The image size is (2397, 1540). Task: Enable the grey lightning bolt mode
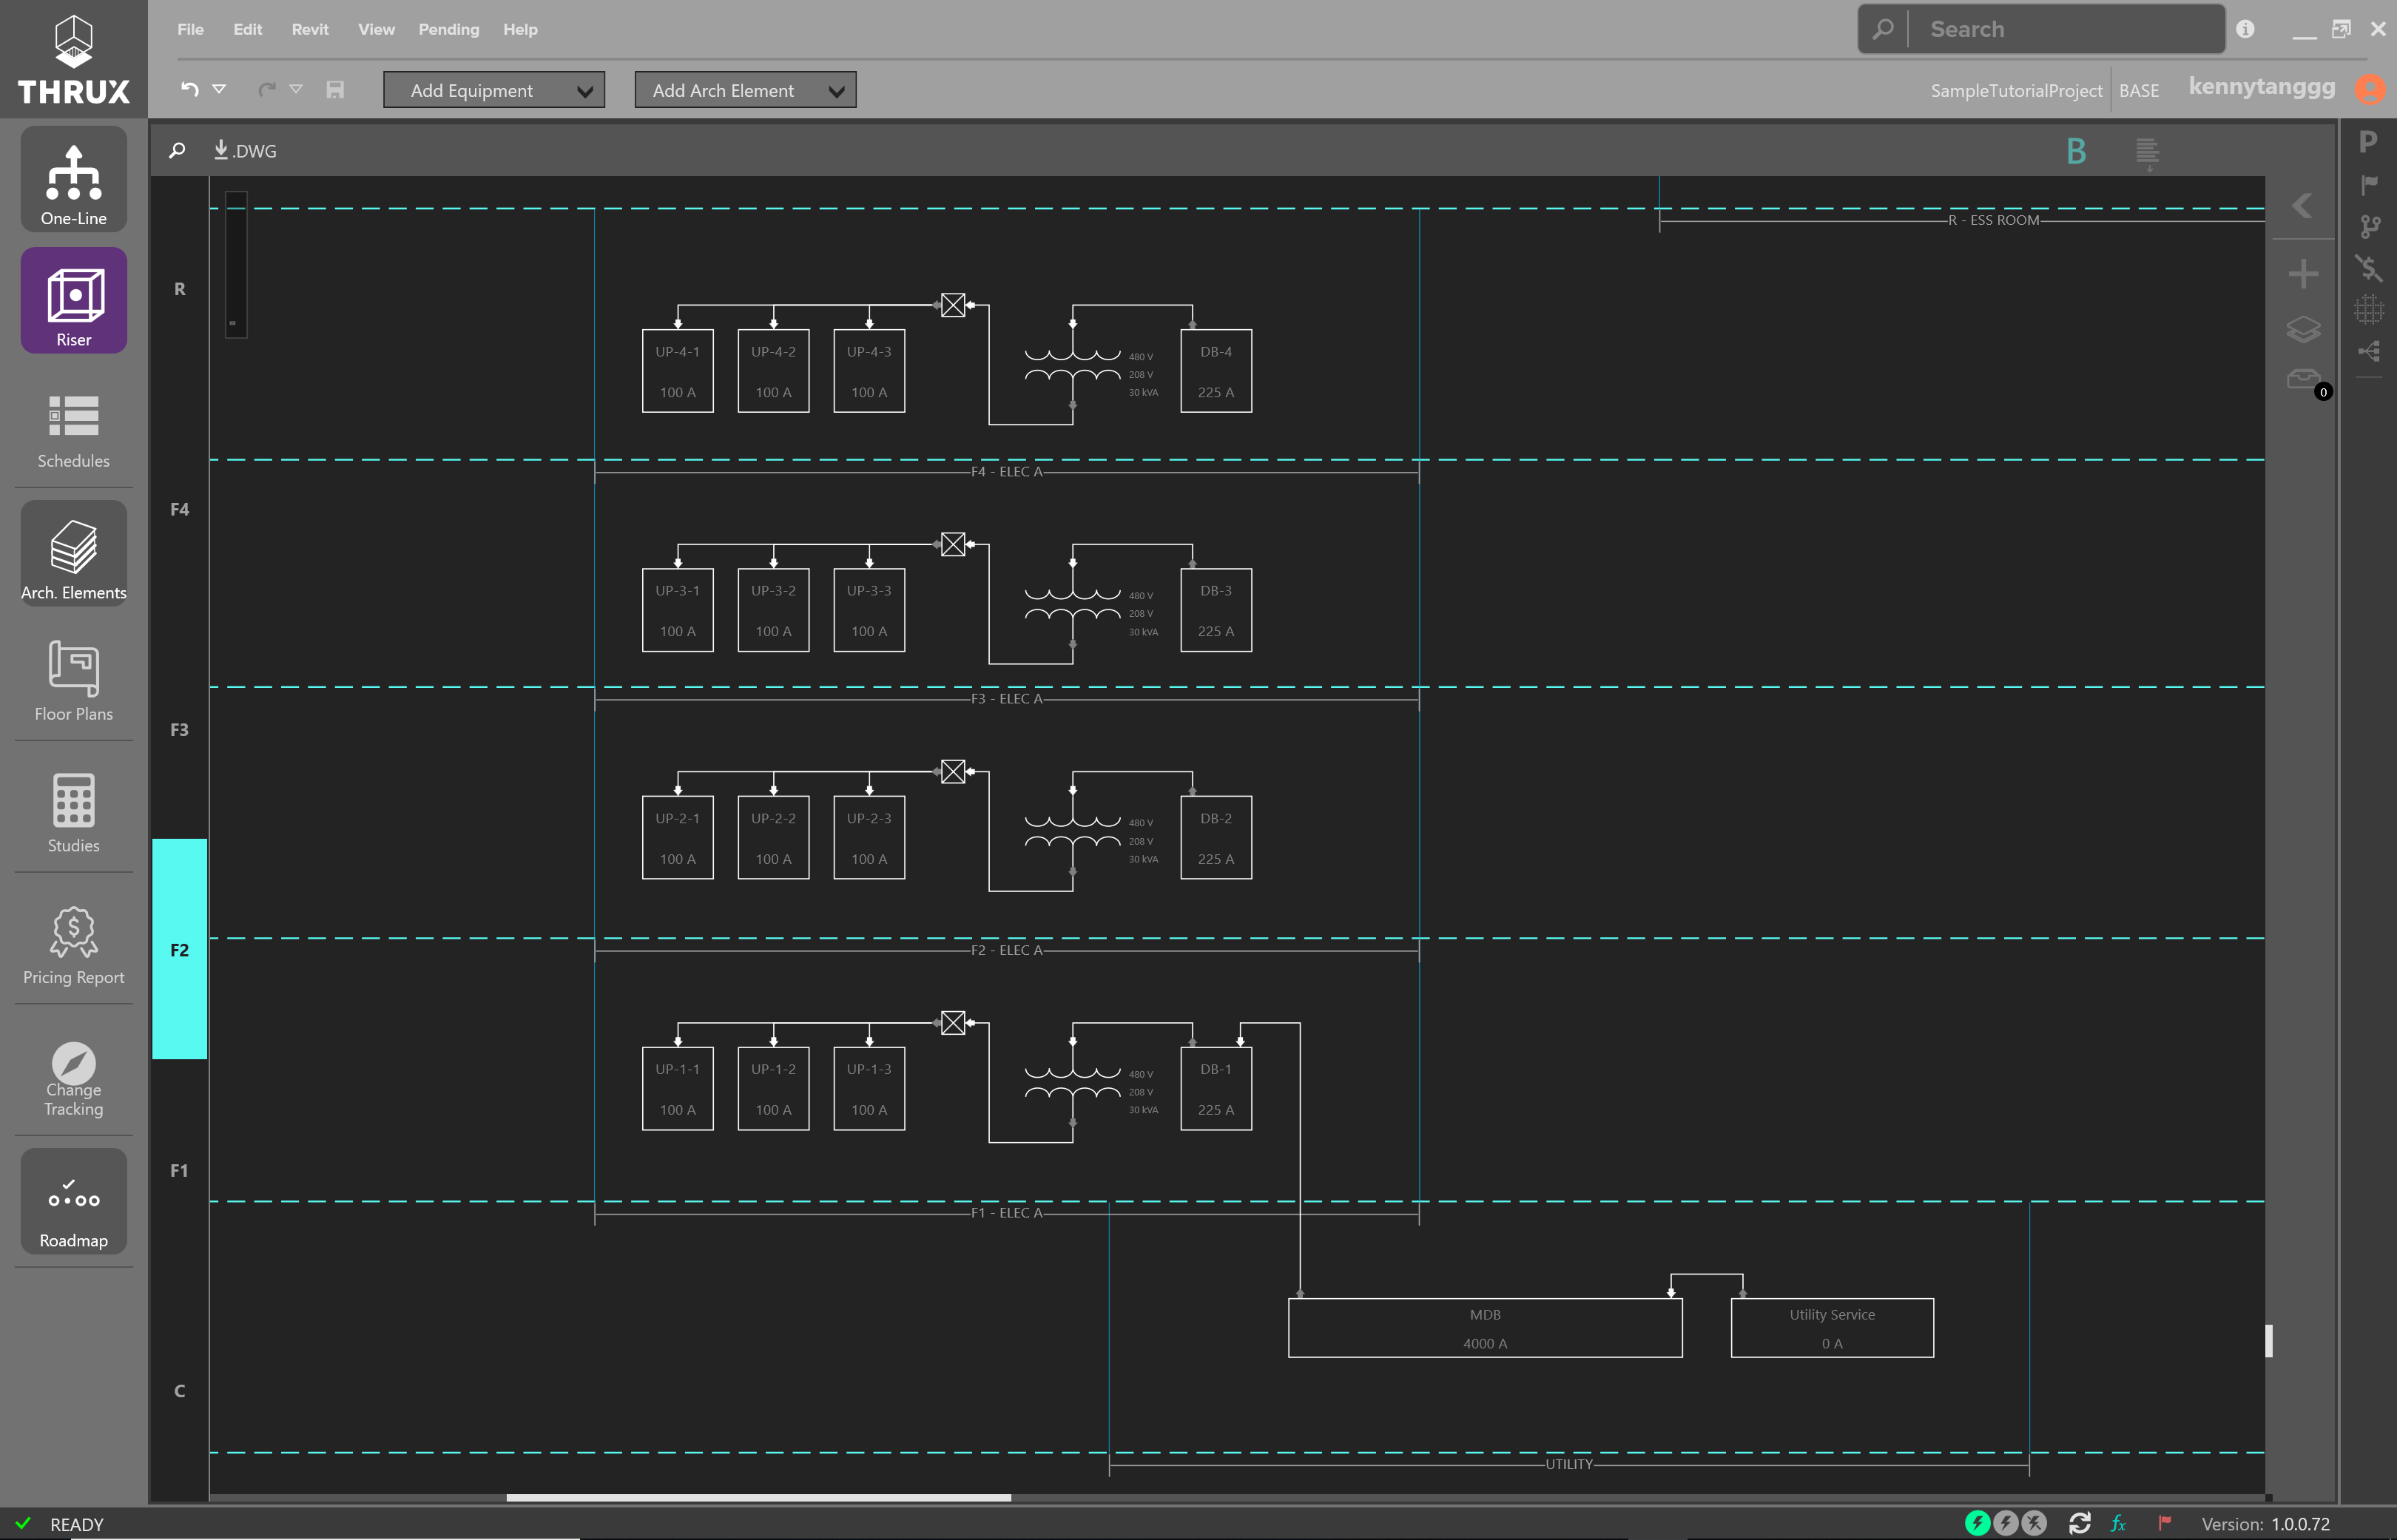pyautogui.click(x=2005, y=1523)
